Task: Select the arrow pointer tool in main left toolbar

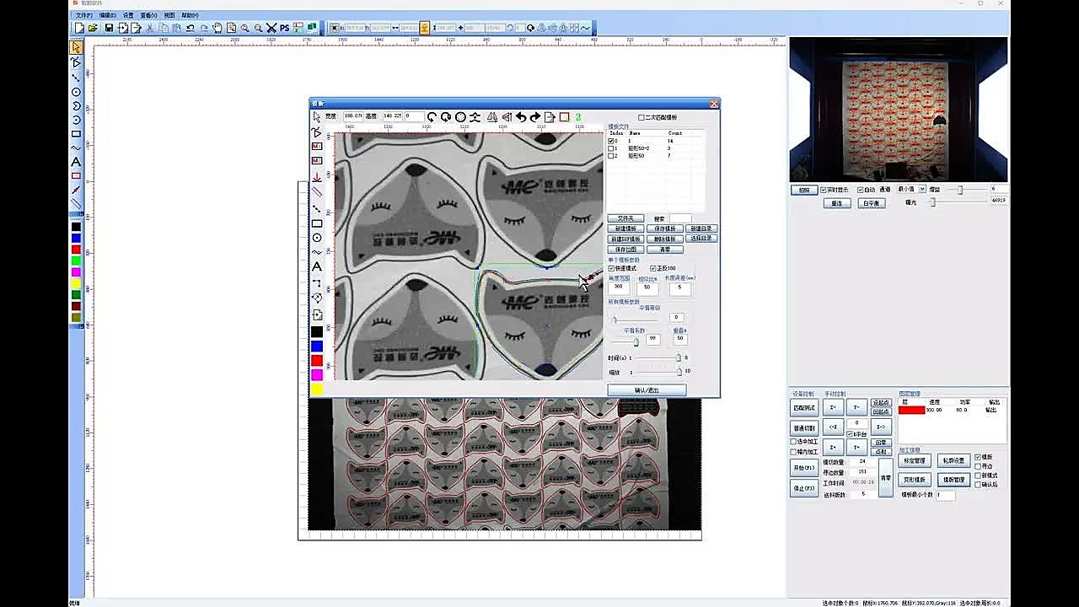Action: tap(76, 48)
